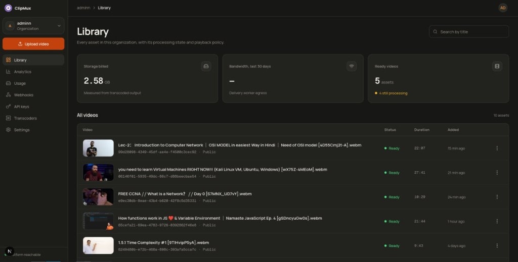Viewport: 518px width, 262px height.
Task: Click the Next.js N badge icon
Action: click(10, 251)
